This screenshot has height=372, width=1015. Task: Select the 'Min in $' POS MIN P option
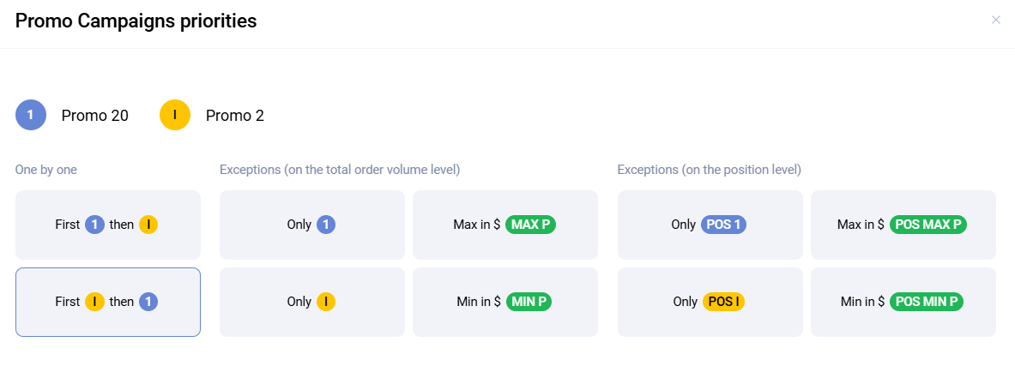pos(903,302)
